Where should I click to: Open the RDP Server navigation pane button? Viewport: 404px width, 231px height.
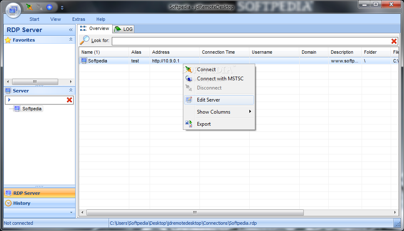[x=39, y=193]
